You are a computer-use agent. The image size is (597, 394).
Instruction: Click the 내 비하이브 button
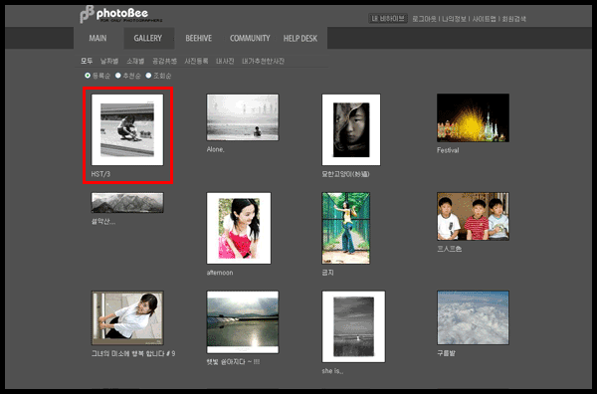[388, 18]
